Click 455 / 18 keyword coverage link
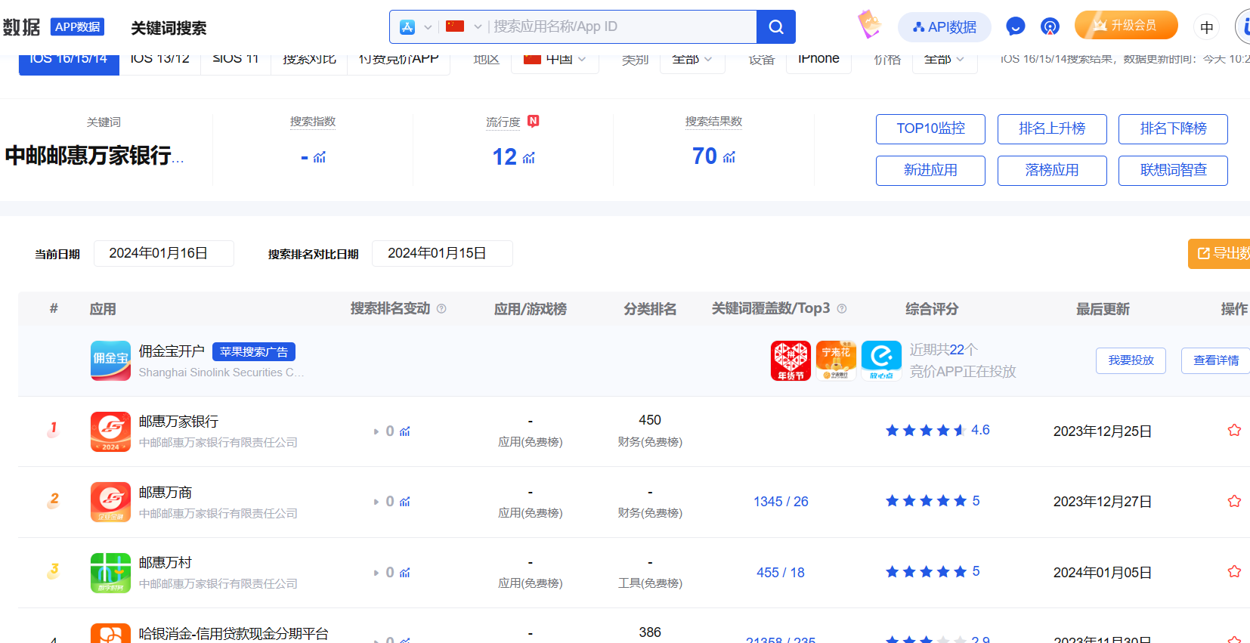Image resolution: width=1250 pixels, height=643 pixels. [781, 573]
